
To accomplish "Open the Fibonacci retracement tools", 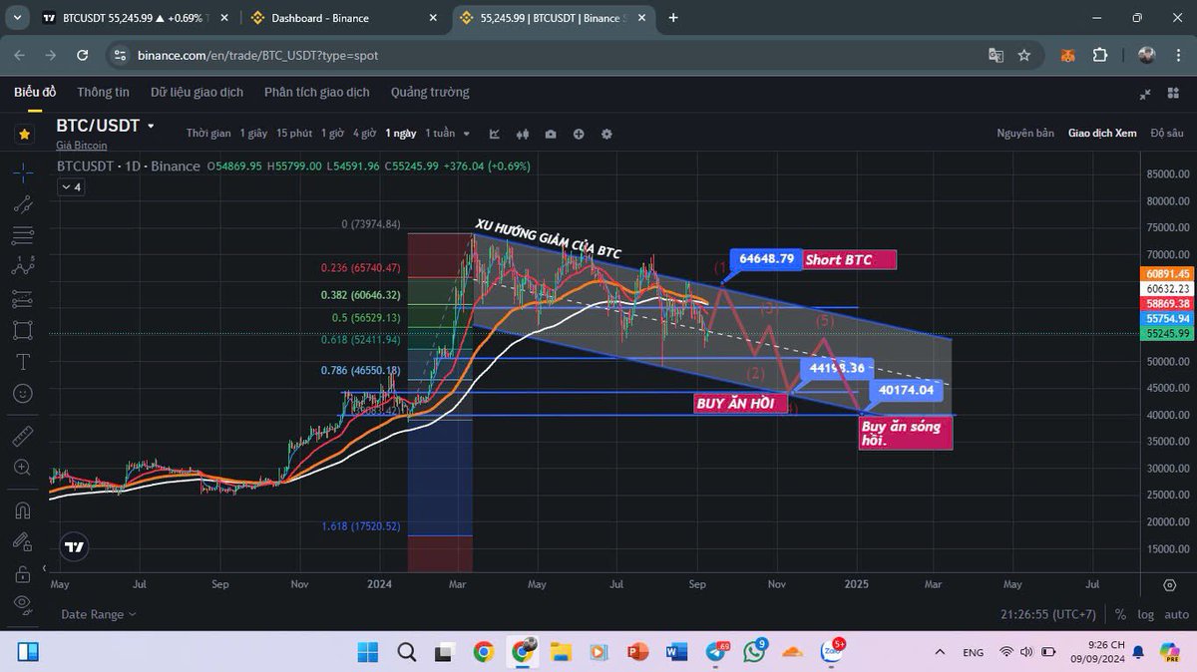I will click(x=24, y=235).
